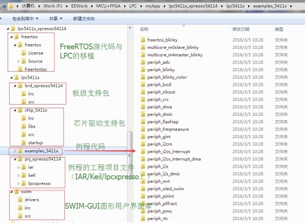This screenshot has height=223, width=305.
Task: Click the periph_blinky folder icon
Action: (143, 70)
